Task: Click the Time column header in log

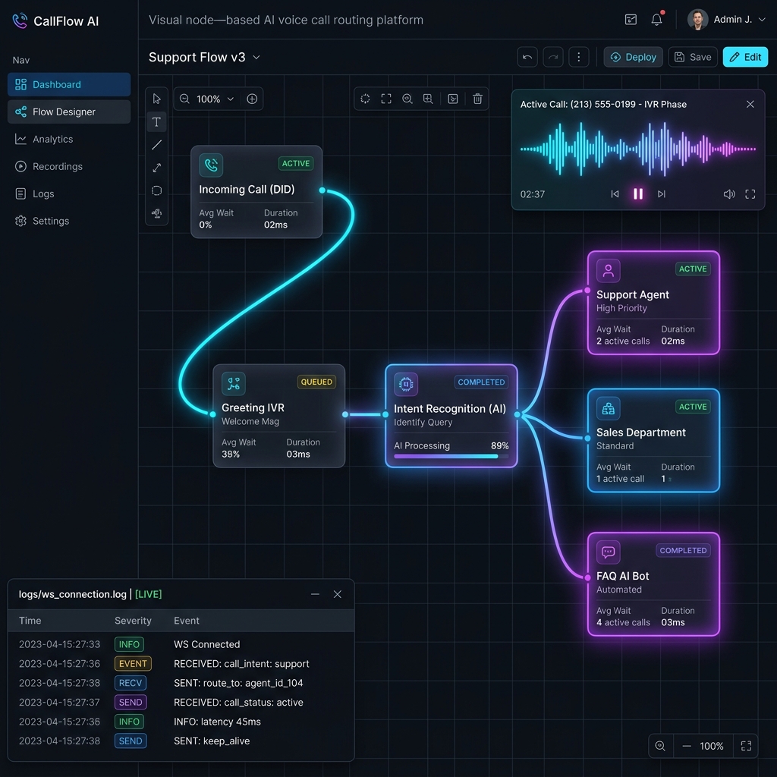Action: pos(30,621)
